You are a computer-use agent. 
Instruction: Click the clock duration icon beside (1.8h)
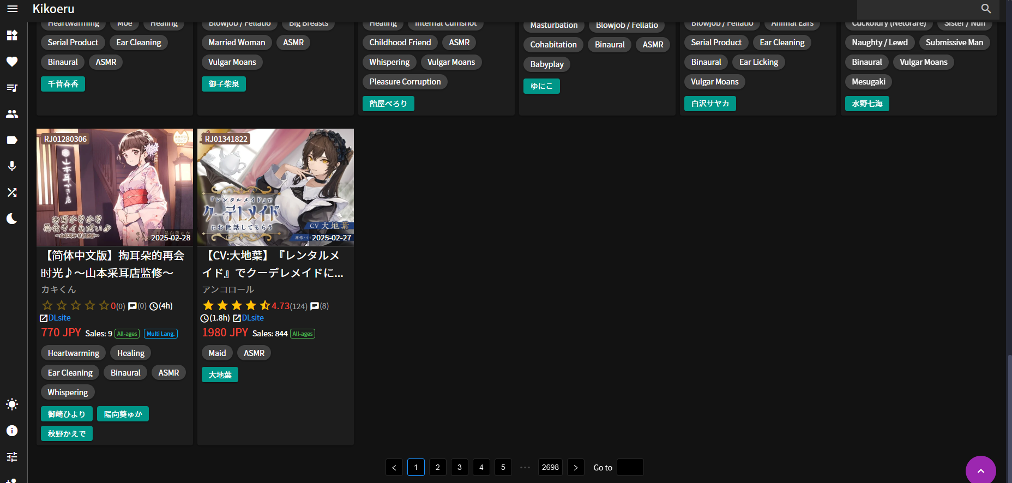pyautogui.click(x=205, y=318)
